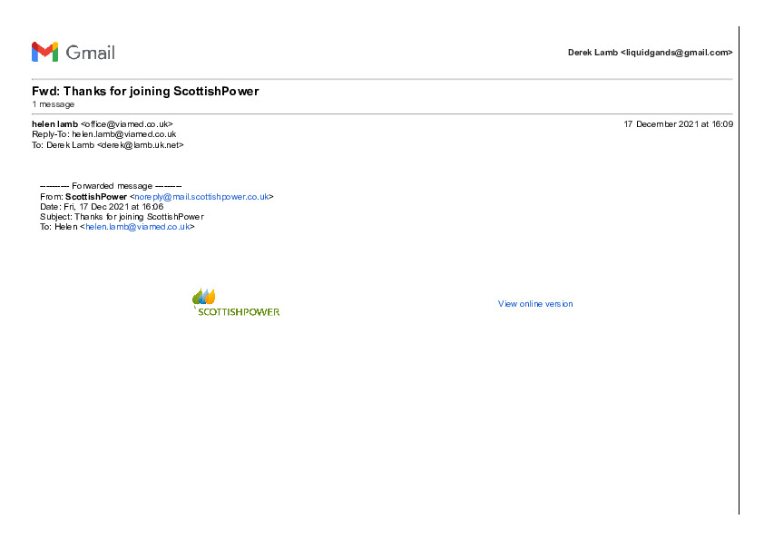Click the bold ScottishPower name in From line
This screenshot has height=540, width=764.
96,196
